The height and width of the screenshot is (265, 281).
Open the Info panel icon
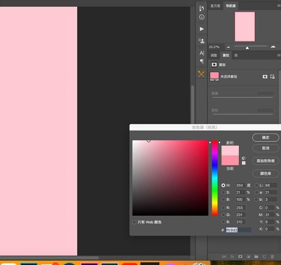pos(201,17)
